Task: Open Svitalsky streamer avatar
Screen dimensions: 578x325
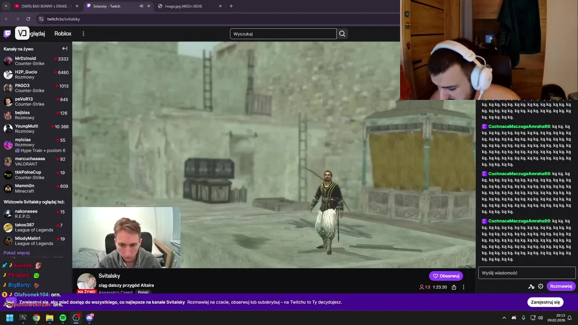Action: pos(86,282)
